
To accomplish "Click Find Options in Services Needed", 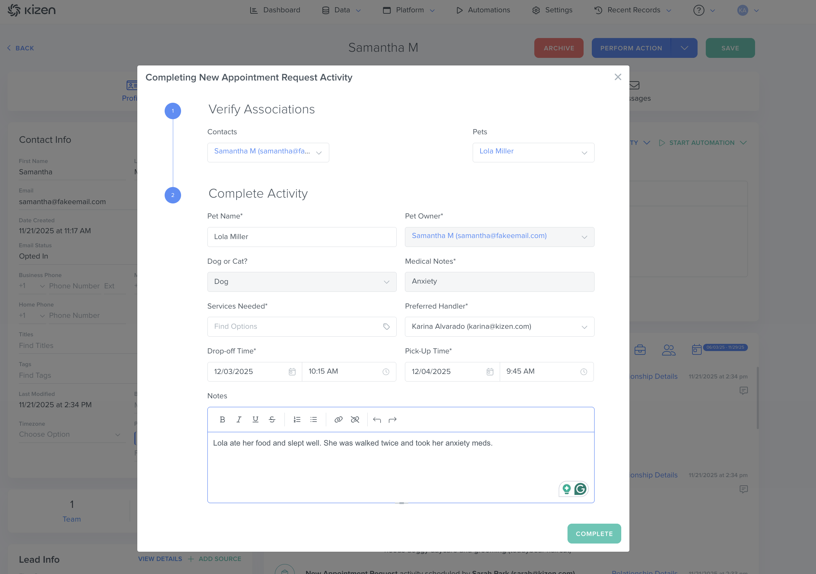I will [295, 326].
